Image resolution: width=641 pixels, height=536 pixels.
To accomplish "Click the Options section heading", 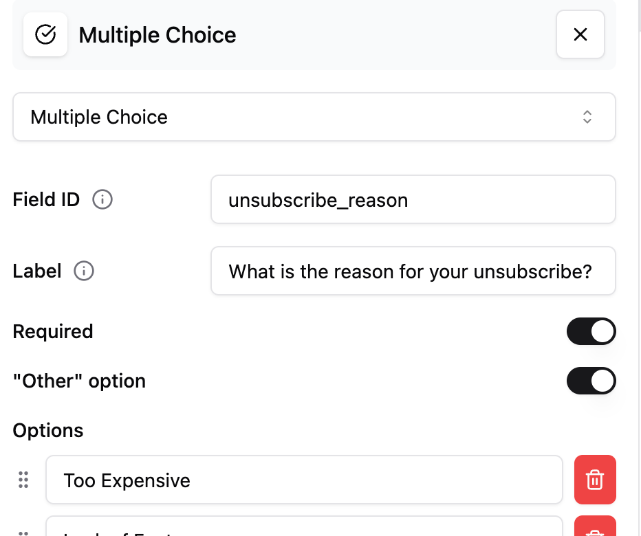I will (x=48, y=430).
